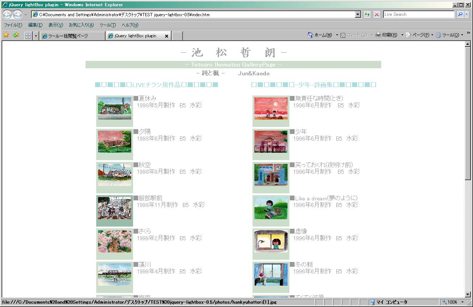Open the 服部駅前 station painting thumbnail

point(115,208)
